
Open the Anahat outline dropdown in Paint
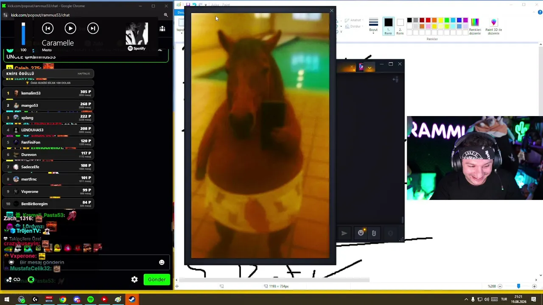point(353,20)
